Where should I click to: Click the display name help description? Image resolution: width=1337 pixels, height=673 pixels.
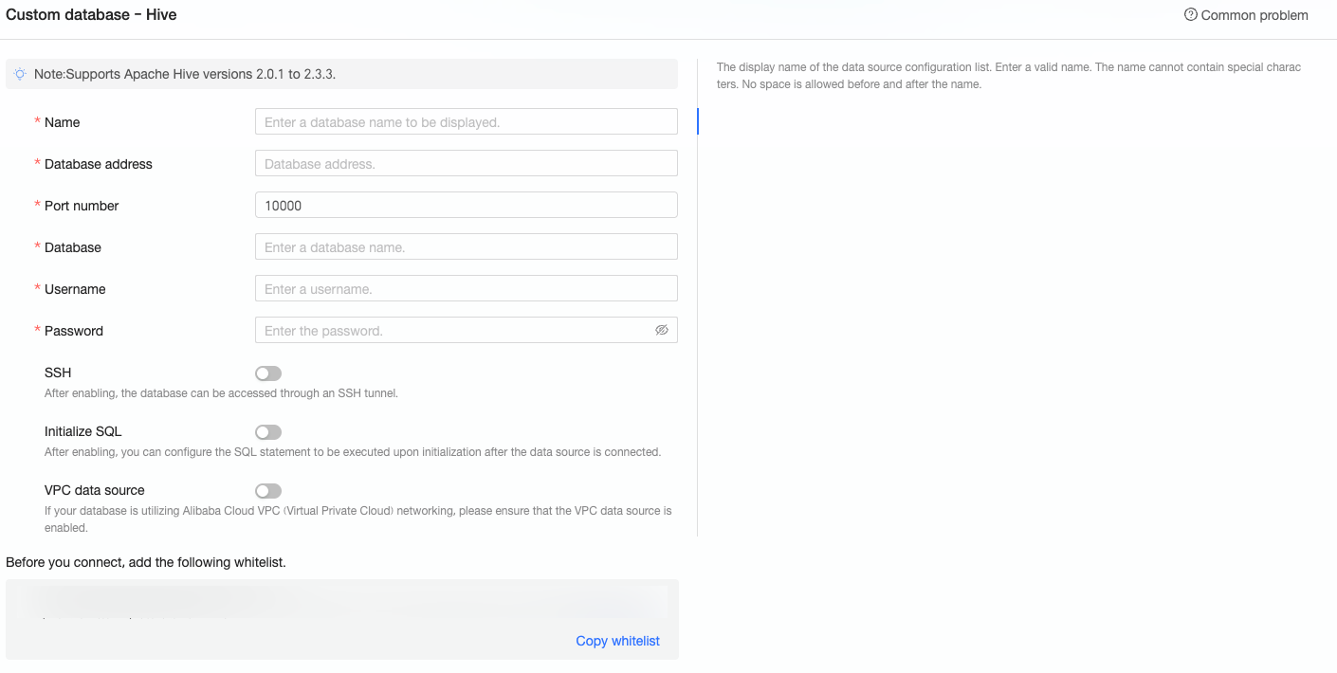click(1009, 76)
